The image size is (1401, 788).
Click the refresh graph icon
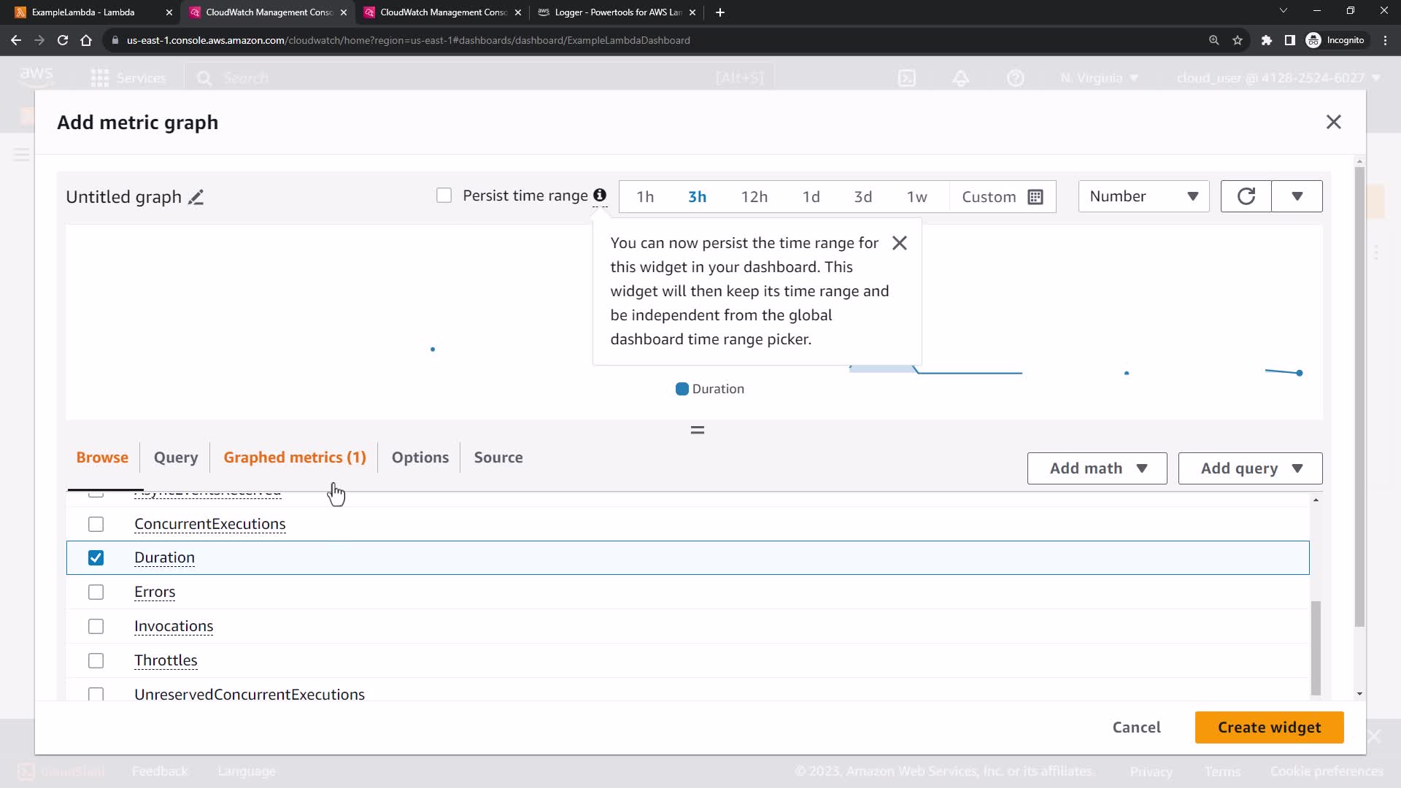[x=1246, y=196]
